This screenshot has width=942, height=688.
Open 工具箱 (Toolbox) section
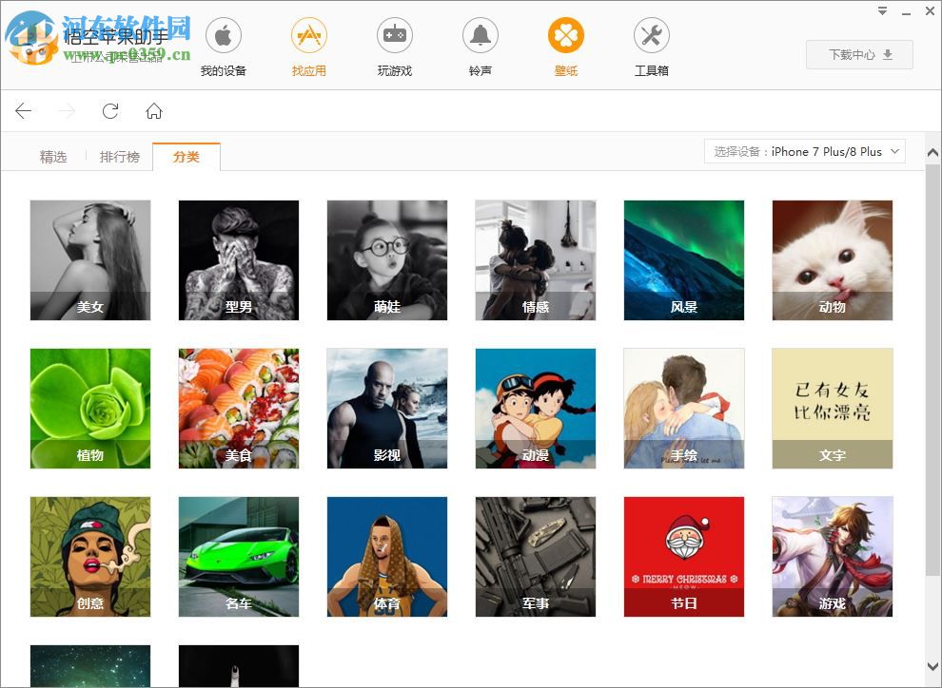pyautogui.click(x=652, y=47)
